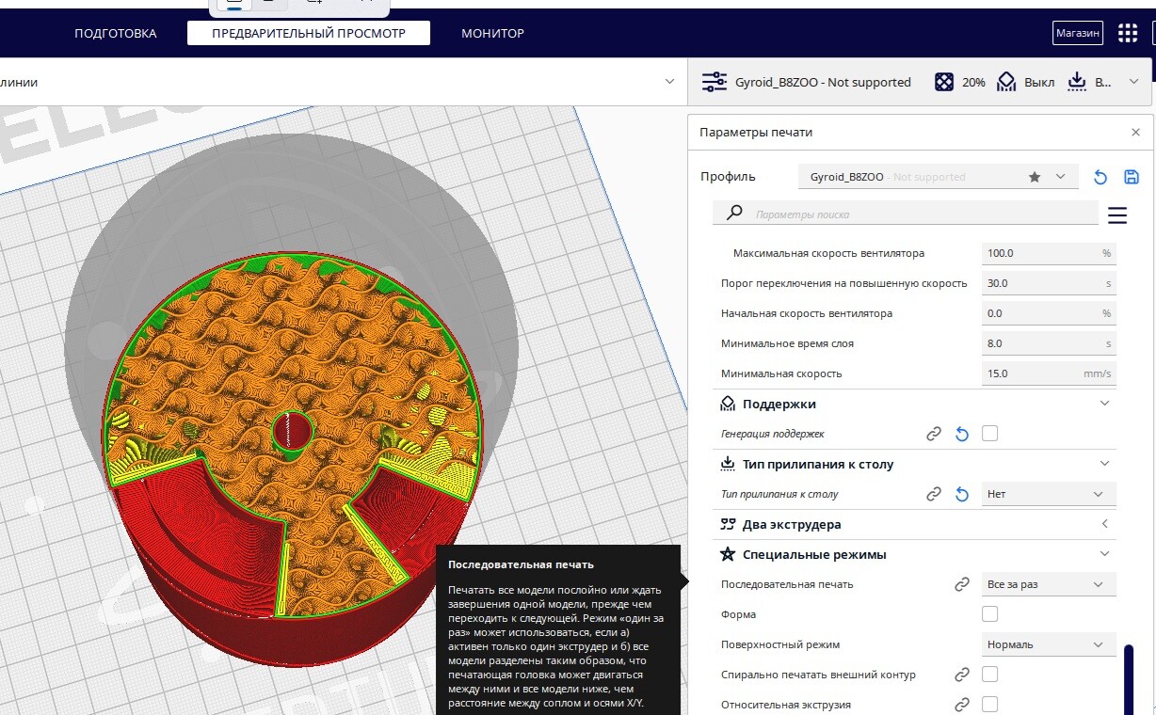
Task: Click link icon for Спирально печатать внешний контур
Action: click(962, 675)
